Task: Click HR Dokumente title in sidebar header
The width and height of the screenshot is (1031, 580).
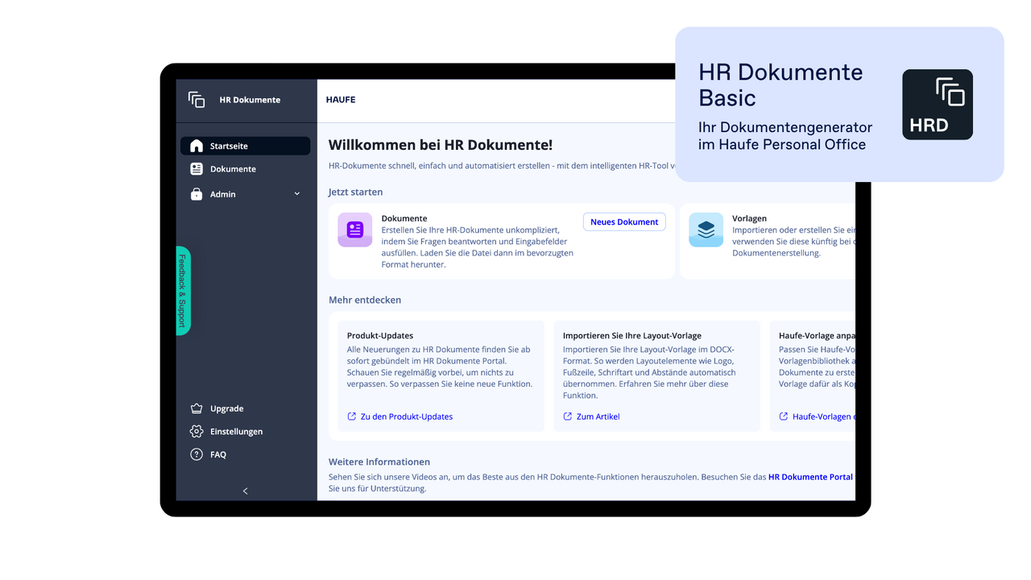Action: coord(250,100)
